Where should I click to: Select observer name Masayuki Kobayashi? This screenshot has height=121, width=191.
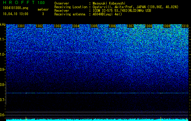(109, 4)
